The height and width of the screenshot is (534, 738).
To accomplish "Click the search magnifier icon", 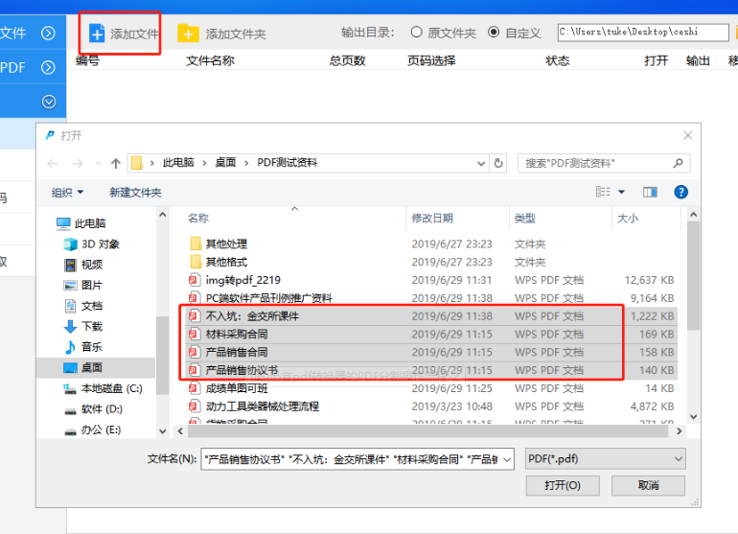I will tap(680, 163).
